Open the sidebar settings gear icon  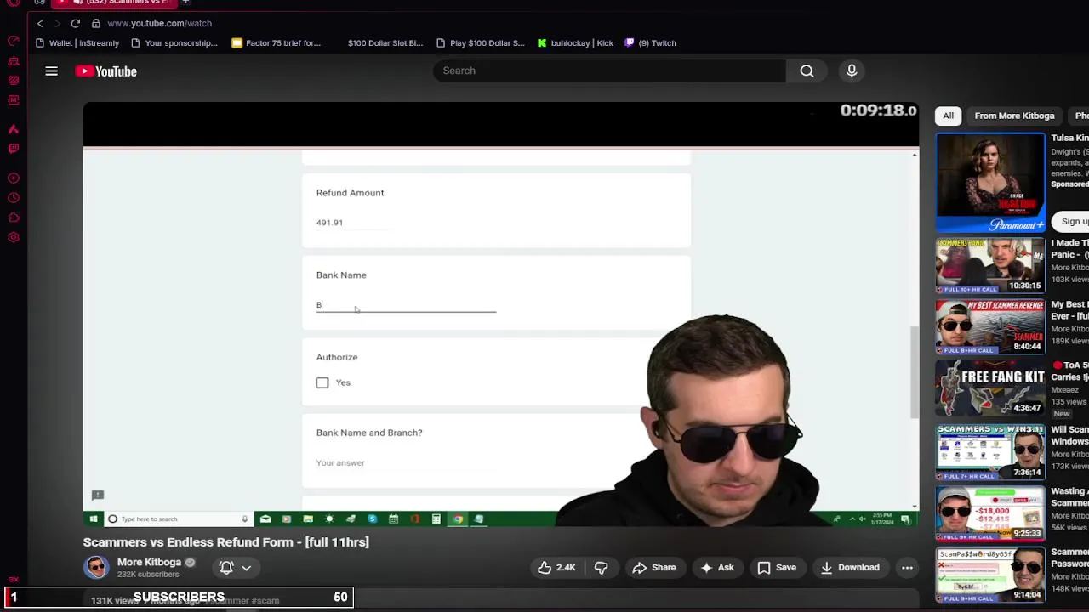tap(14, 238)
